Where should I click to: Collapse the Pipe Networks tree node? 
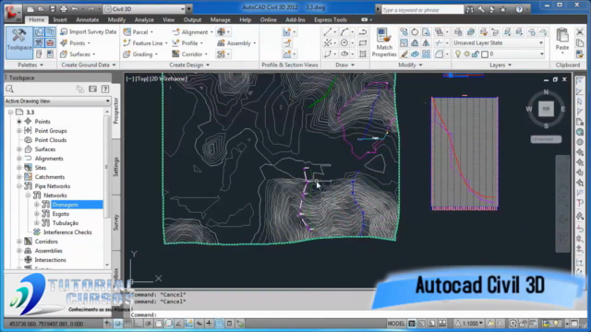click(19, 186)
